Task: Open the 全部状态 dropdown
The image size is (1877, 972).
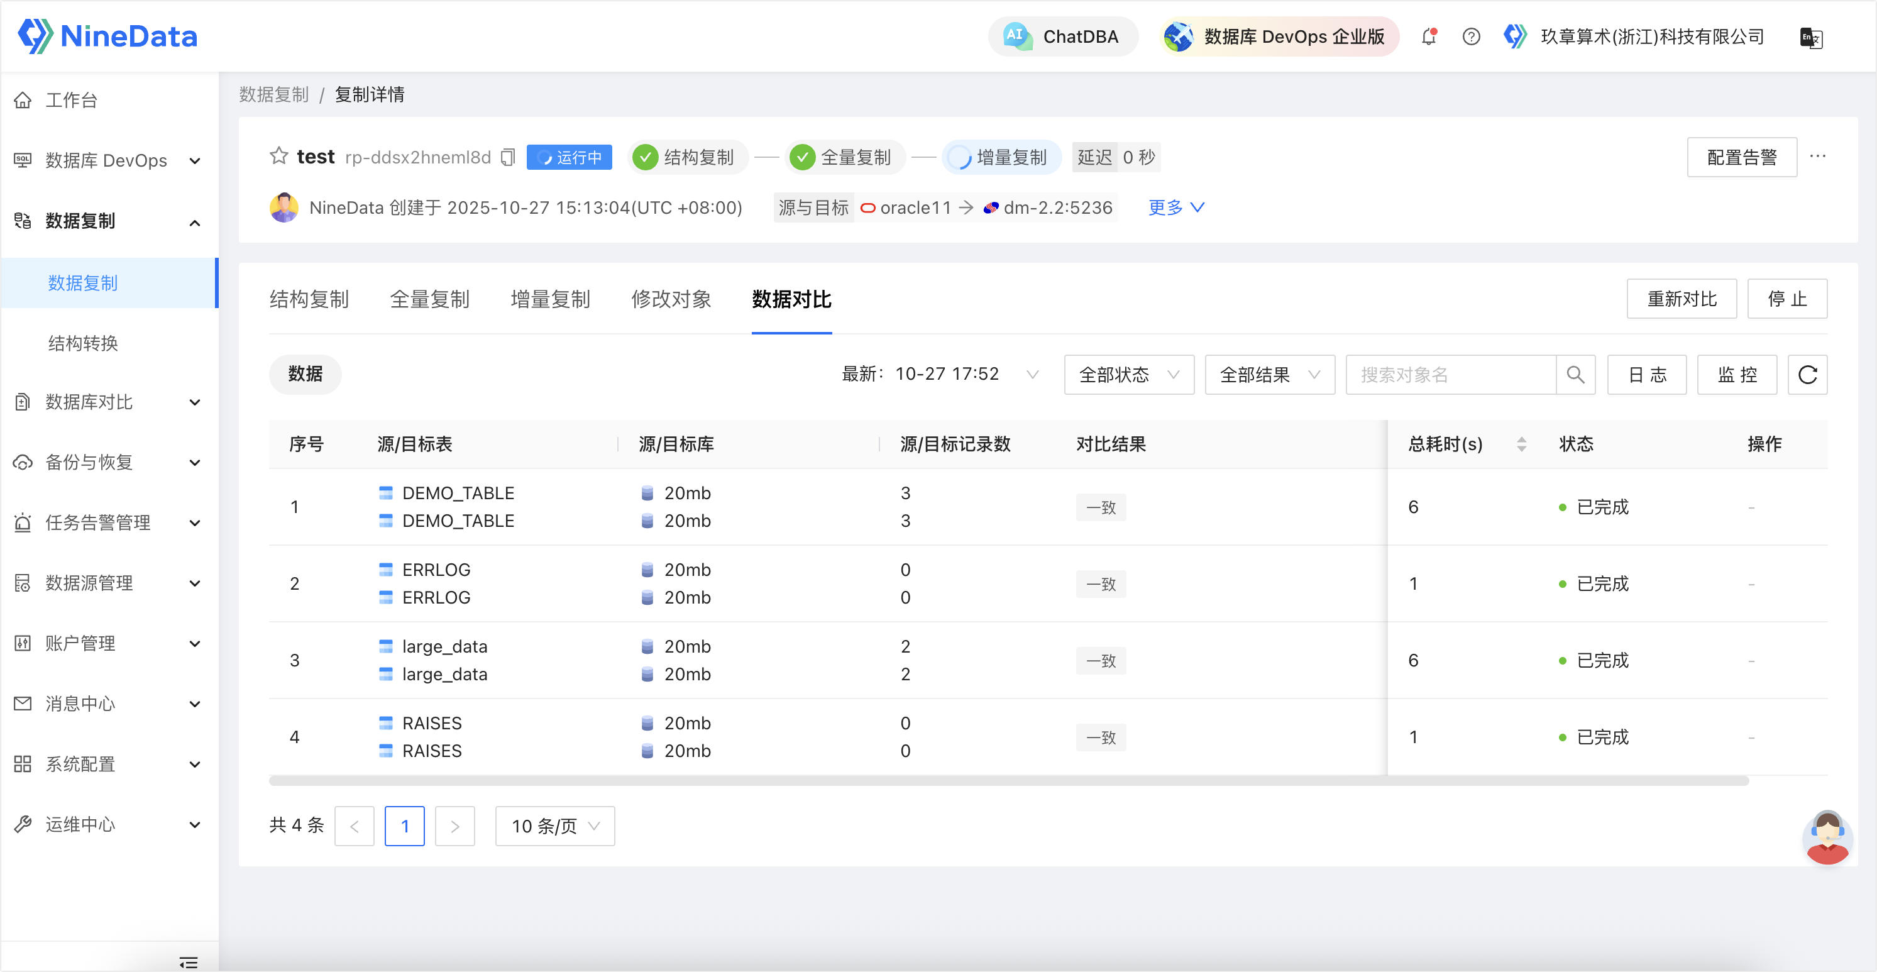Action: (x=1128, y=375)
